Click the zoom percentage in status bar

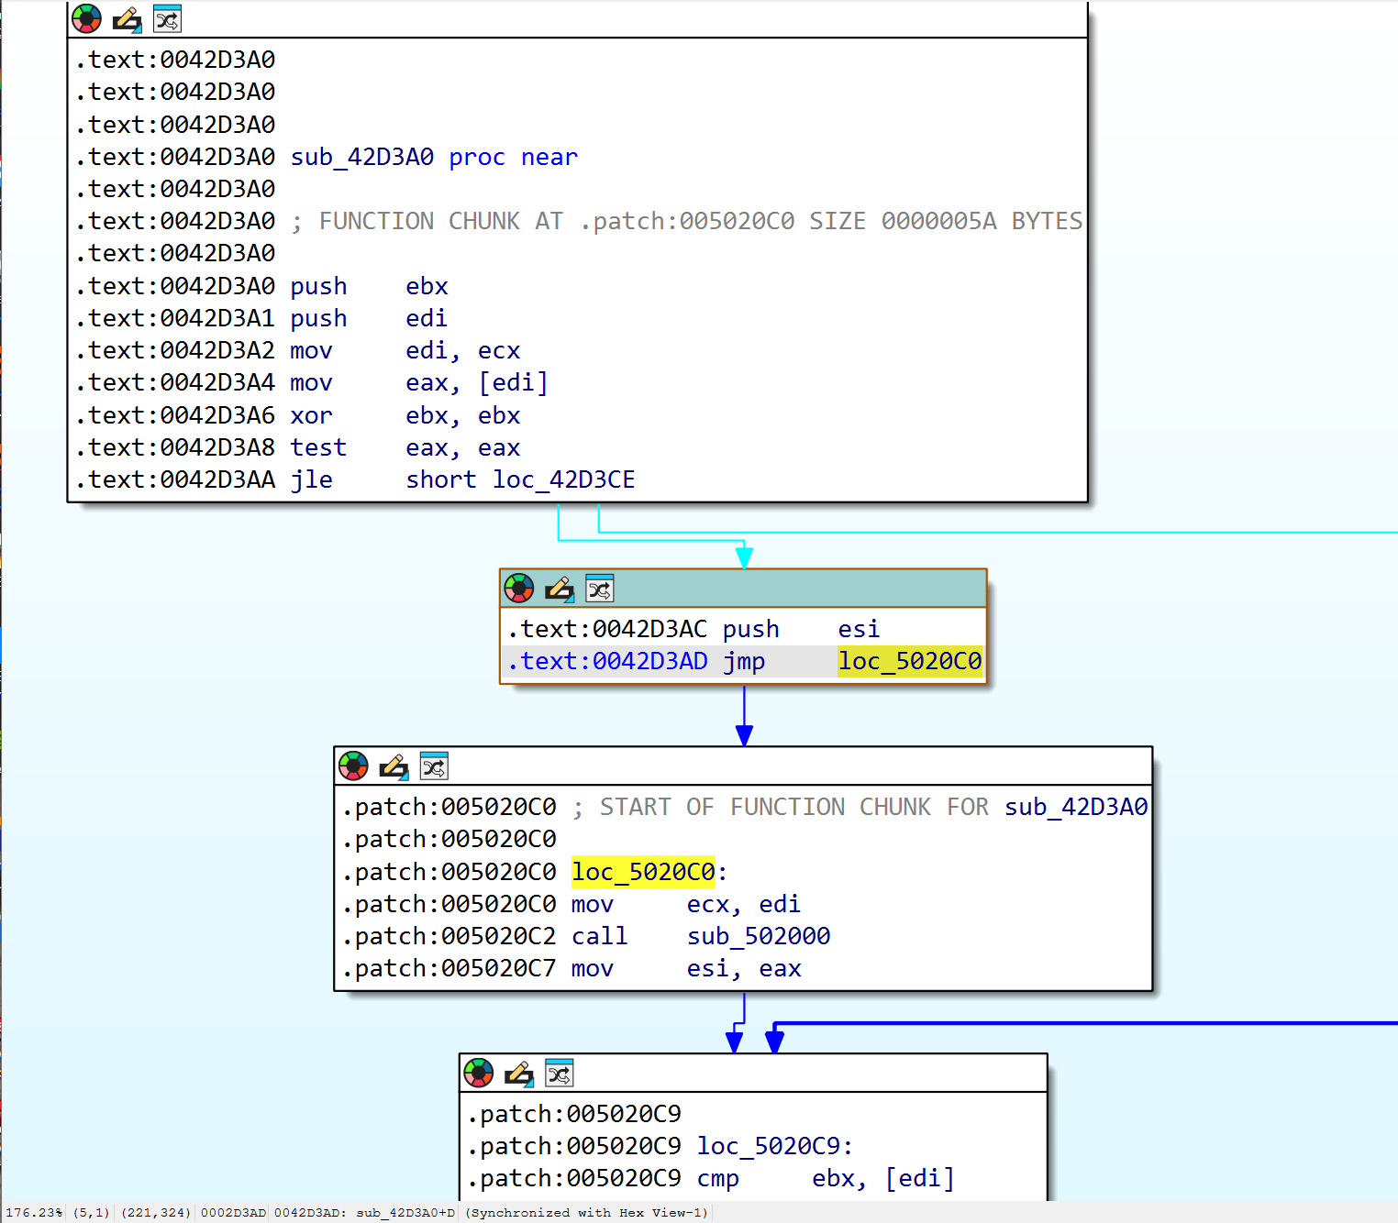[34, 1212]
